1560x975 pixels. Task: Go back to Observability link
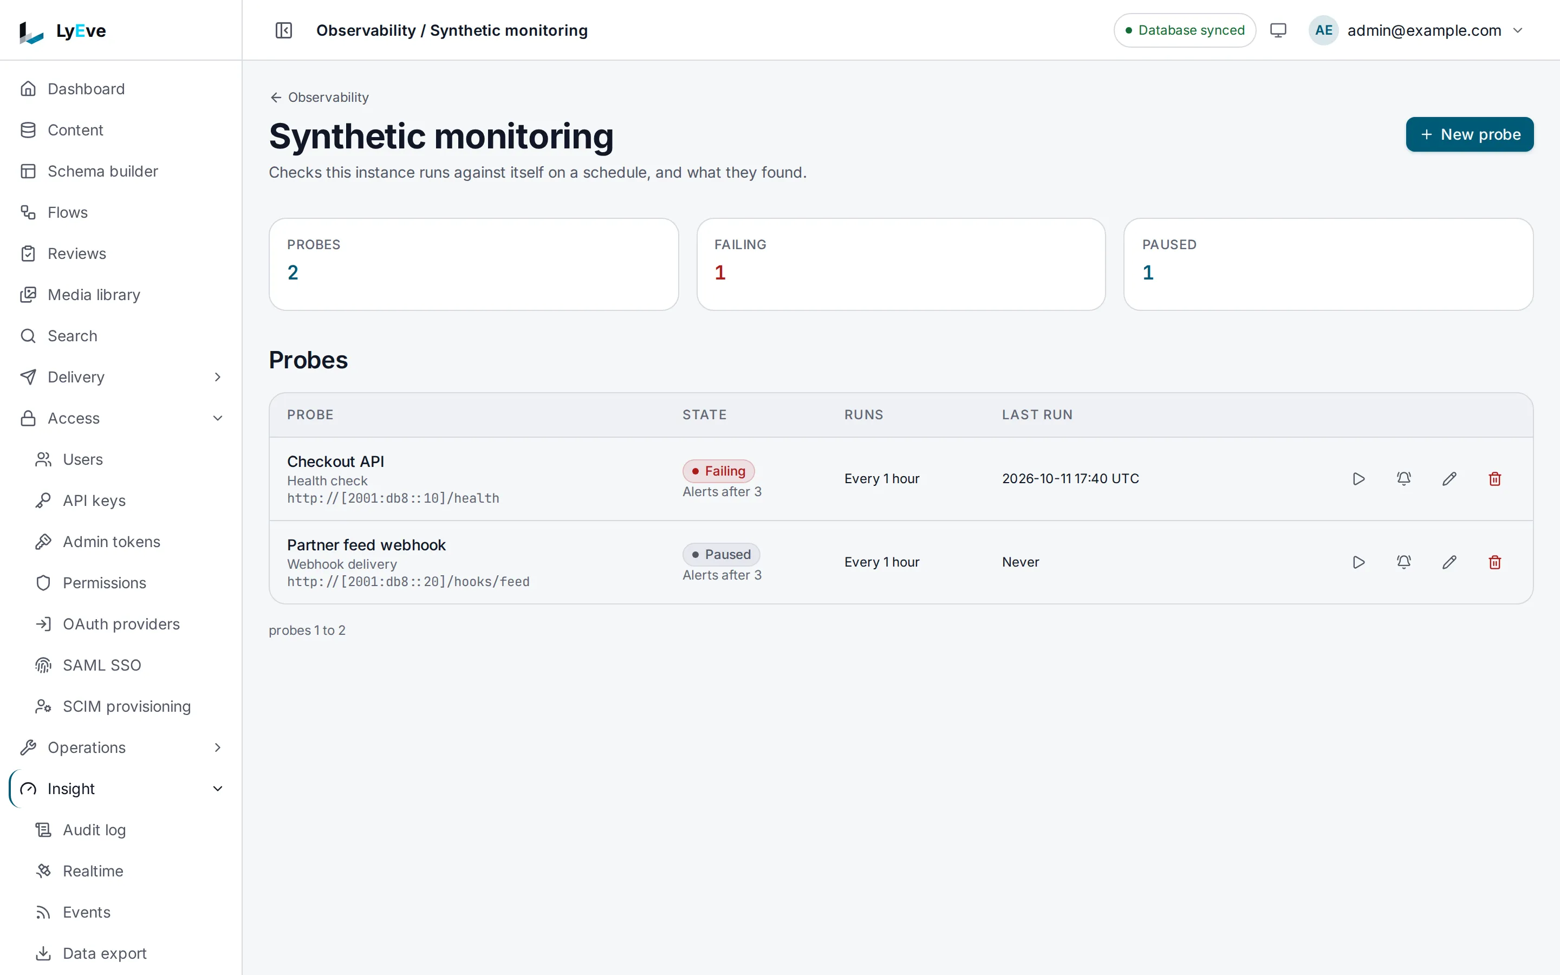(x=319, y=97)
